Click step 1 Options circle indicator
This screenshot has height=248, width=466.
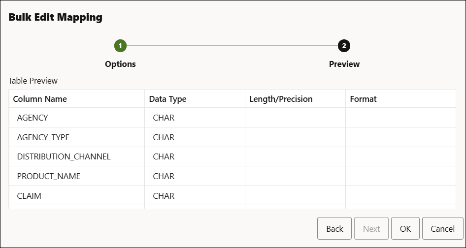pos(120,46)
